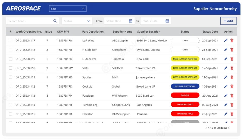
Task: Click edit pencil for ORD_25634112 Cockpit row
Action: click(x=226, y=87)
